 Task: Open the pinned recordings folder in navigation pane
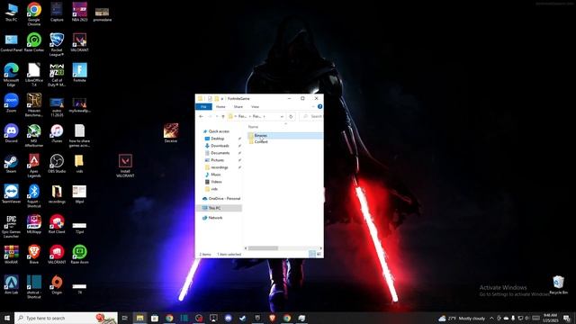(216, 167)
